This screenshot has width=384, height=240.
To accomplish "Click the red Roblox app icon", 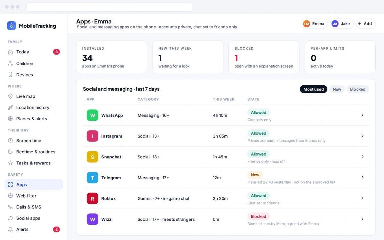I will tap(92, 198).
